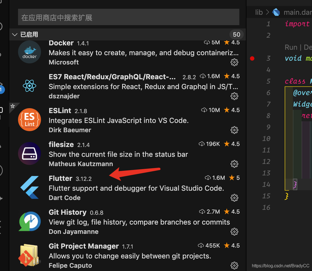Screen dimensions: 312x271
Task: Click publisher name Matheus Kautzmann
Action: coord(81,164)
